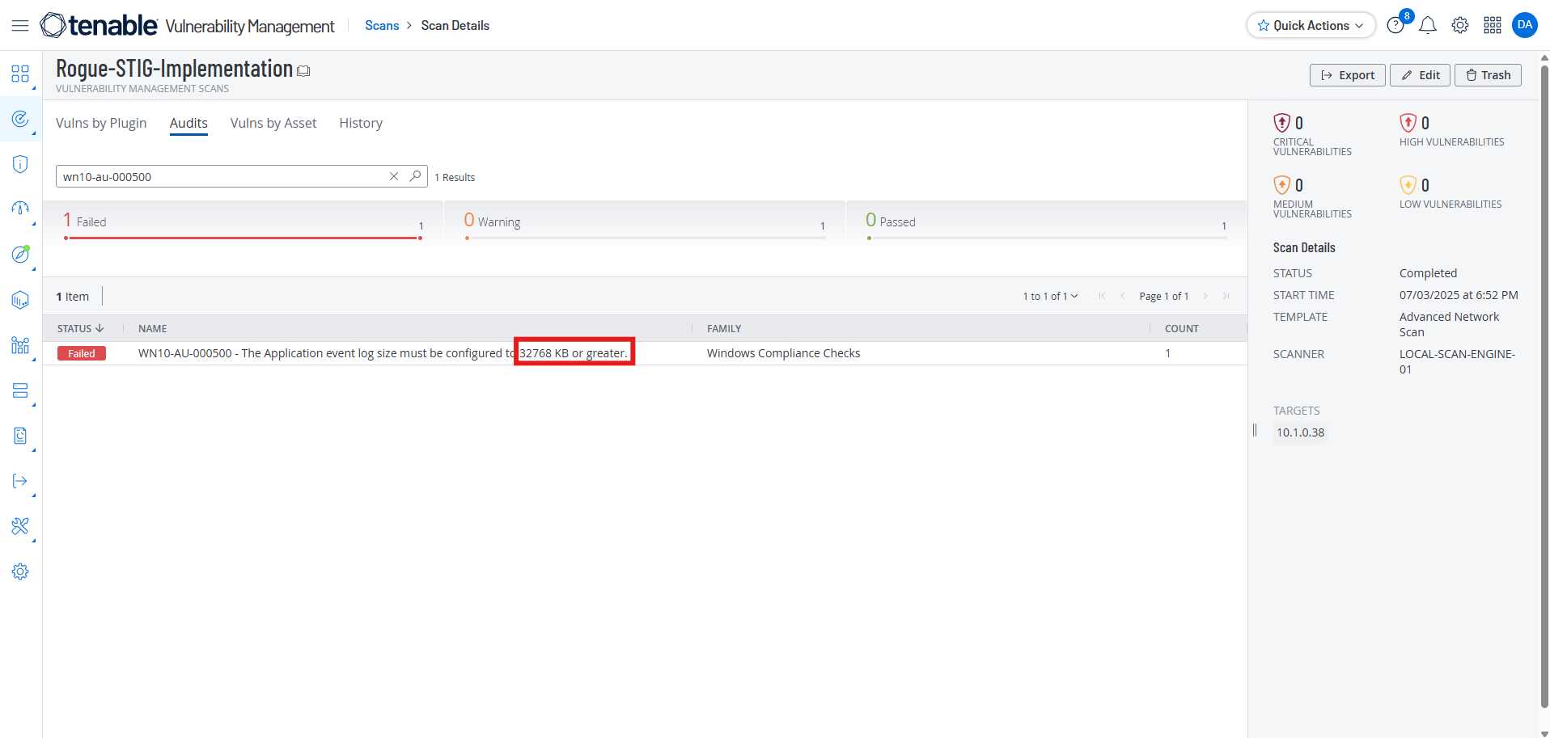The image size is (1550, 738).
Task: Sort by the STATUS column header
Action: click(80, 329)
